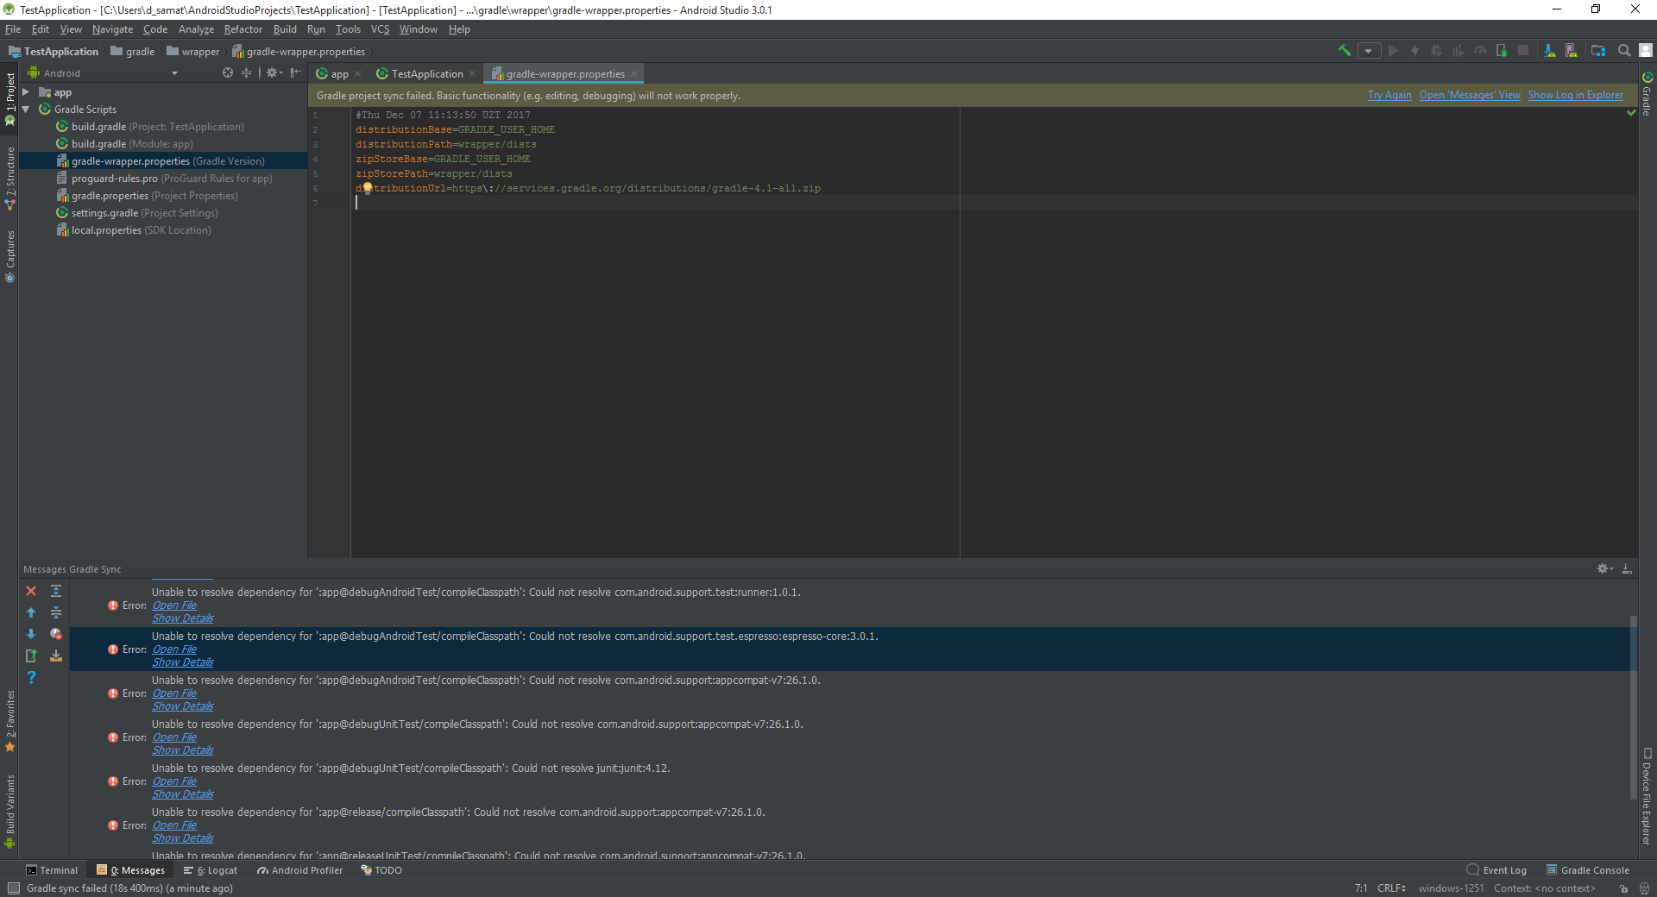Click the Try Again sync link

tap(1389, 96)
